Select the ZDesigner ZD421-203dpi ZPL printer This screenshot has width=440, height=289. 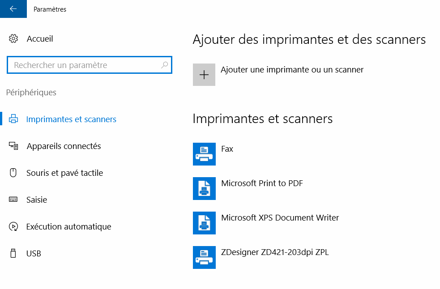tap(275, 252)
